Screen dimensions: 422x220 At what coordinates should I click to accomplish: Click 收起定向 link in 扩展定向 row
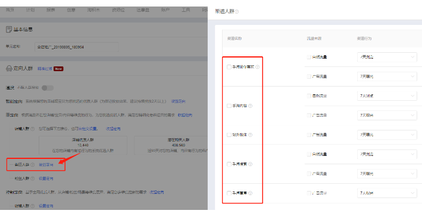point(157,192)
